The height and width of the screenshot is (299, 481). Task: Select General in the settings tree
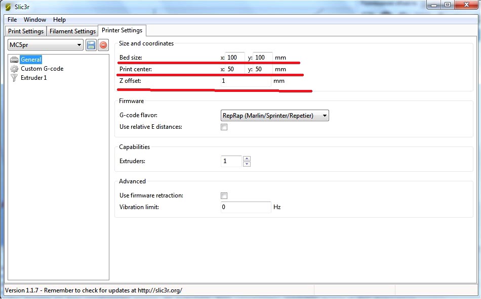31,60
